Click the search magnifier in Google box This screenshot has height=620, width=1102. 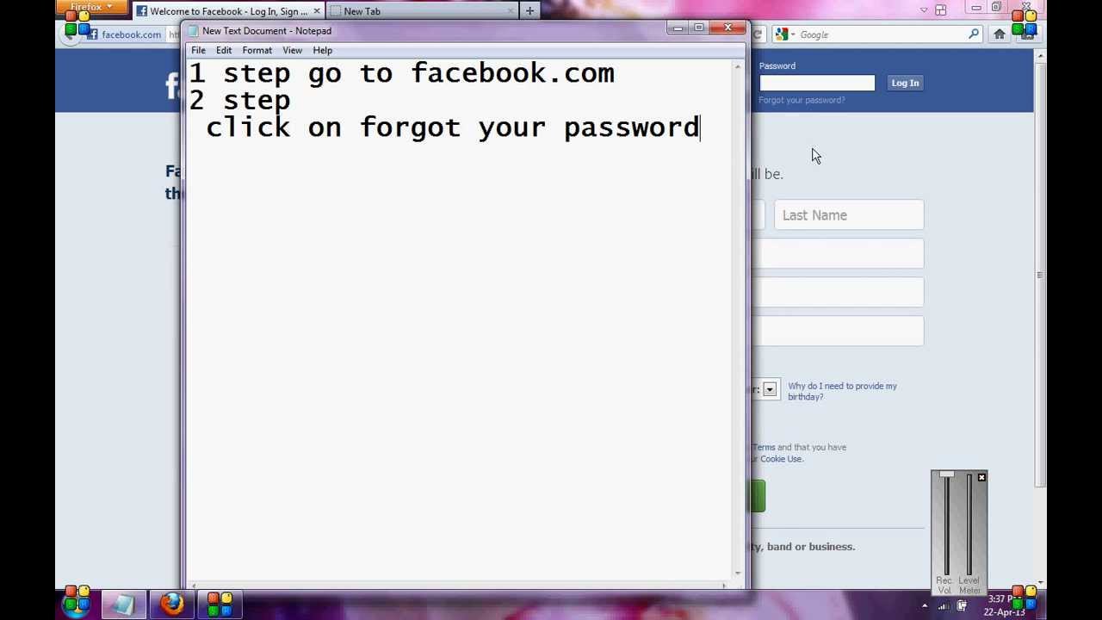[974, 34]
